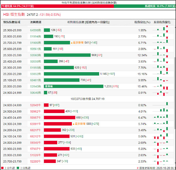Open warrant link 50558熊
The image size is (176, 170).
(x=35, y=61)
